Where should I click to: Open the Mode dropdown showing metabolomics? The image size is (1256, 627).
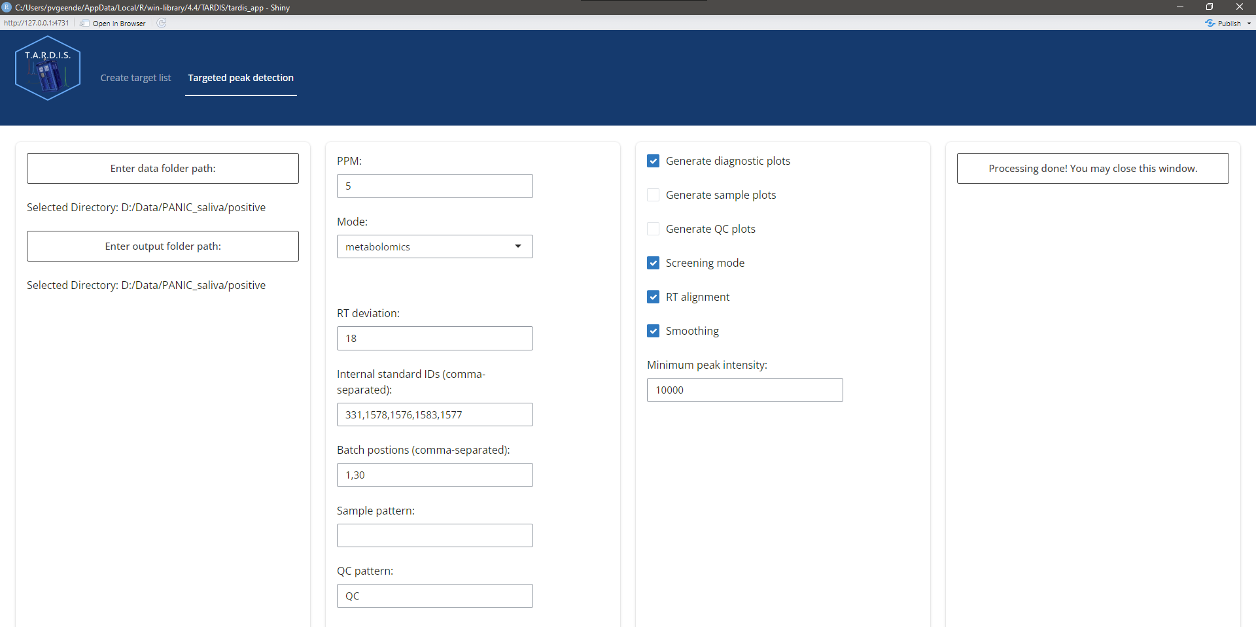(x=434, y=246)
